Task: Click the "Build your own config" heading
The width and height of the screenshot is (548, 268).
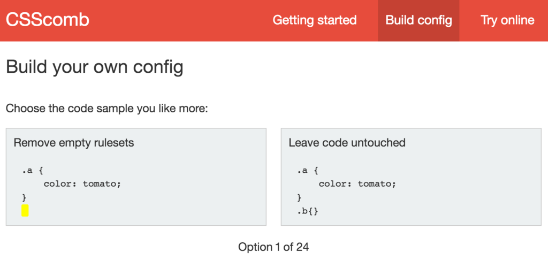Action: pyautogui.click(x=95, y=67)
